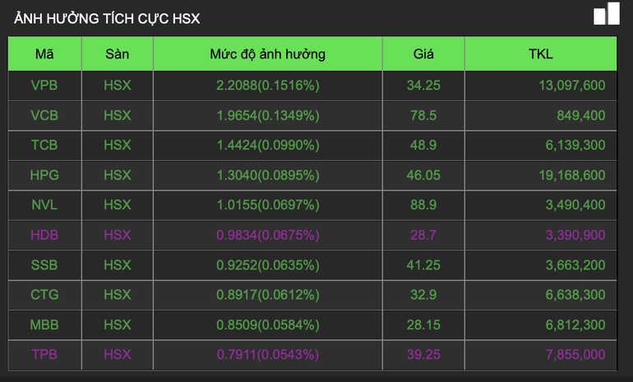
Task: Click the Sàn column header
Action: point(118,54)
